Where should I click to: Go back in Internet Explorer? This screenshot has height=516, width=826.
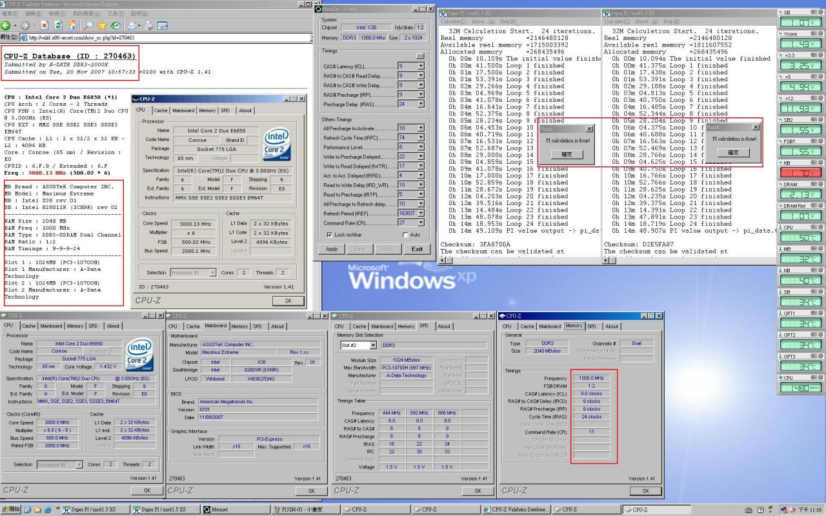click(5, 25)
